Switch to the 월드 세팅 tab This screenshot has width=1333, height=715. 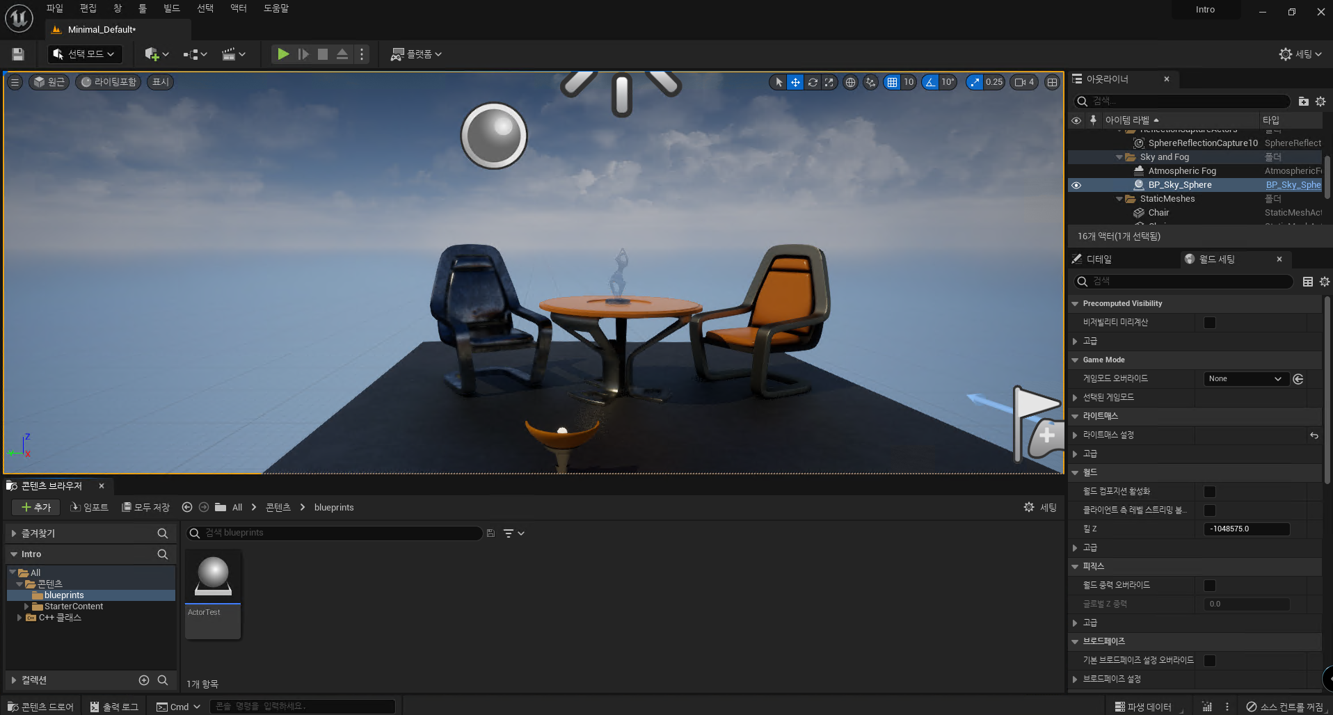[1216, 259]
